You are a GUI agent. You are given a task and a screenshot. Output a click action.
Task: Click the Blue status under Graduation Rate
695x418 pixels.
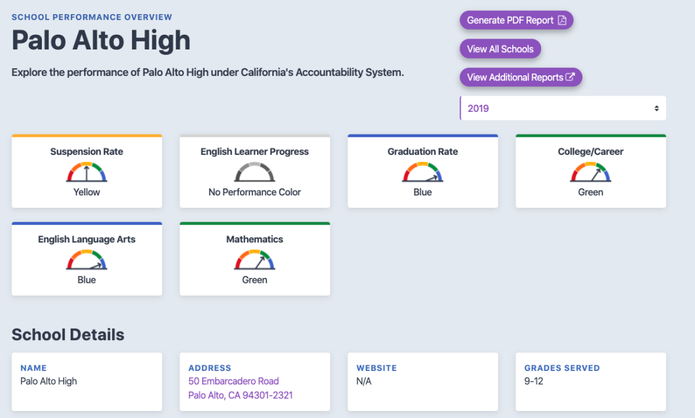pos(423,192)
